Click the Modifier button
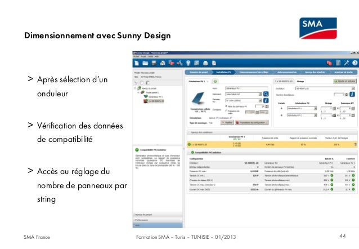The height and width of the screenshot is (249, 359). 227,123
